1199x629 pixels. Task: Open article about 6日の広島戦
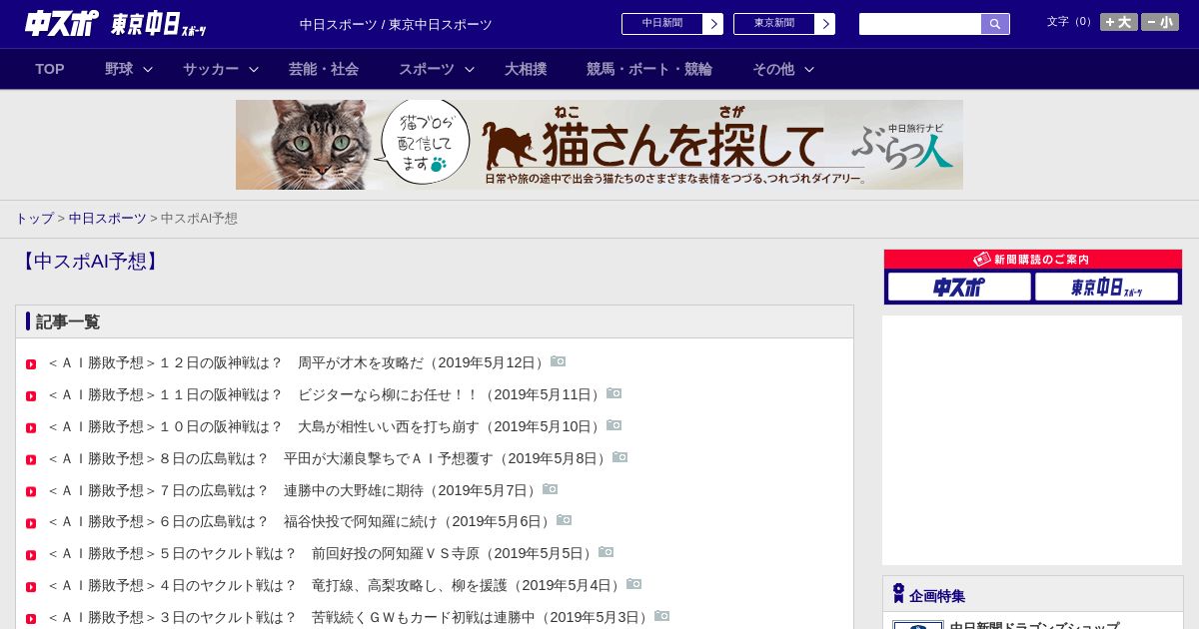point(301,521)
